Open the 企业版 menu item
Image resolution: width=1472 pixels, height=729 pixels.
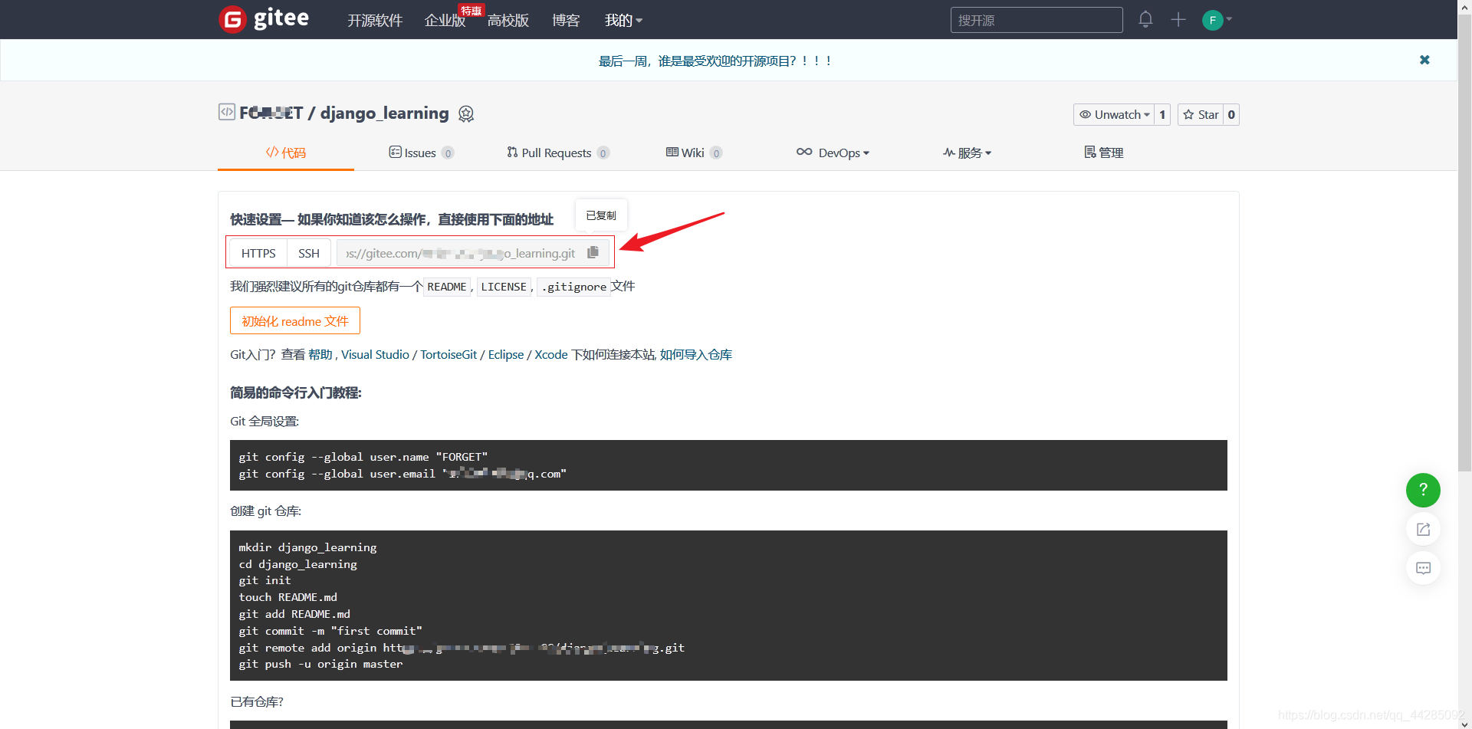click(445, 21)
